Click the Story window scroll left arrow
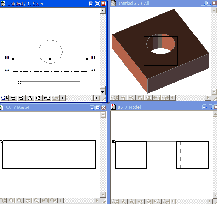Viewport: 217px width, 204px height. click(63, 98)
